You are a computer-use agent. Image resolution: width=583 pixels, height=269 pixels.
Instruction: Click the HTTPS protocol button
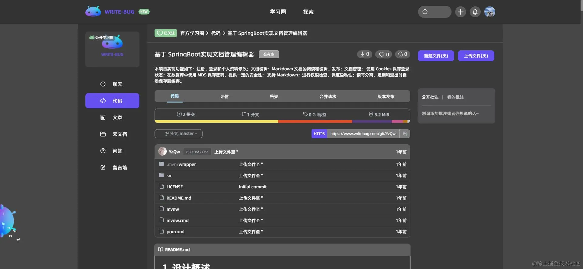(x=319, y=134)
